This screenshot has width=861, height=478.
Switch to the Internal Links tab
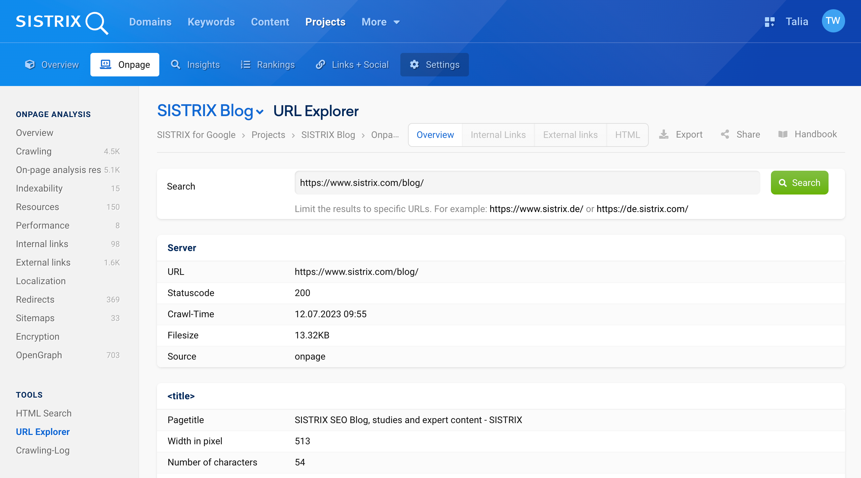click(x=498, y=134)
